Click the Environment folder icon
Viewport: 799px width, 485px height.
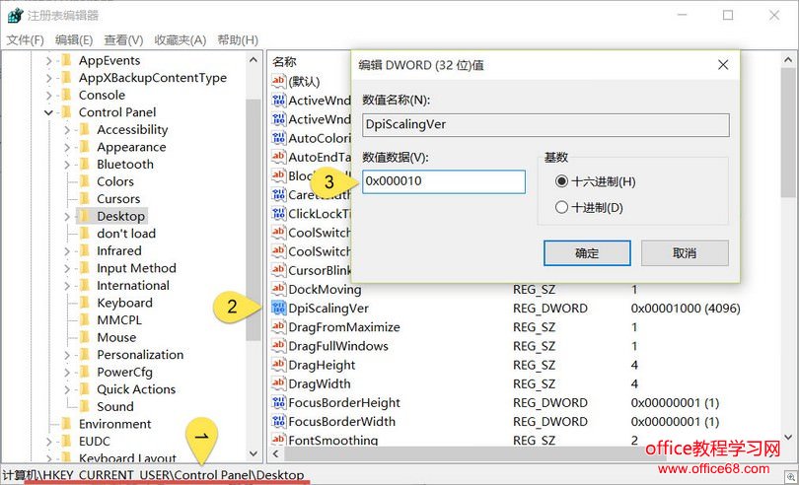click(x=66, y=424)
